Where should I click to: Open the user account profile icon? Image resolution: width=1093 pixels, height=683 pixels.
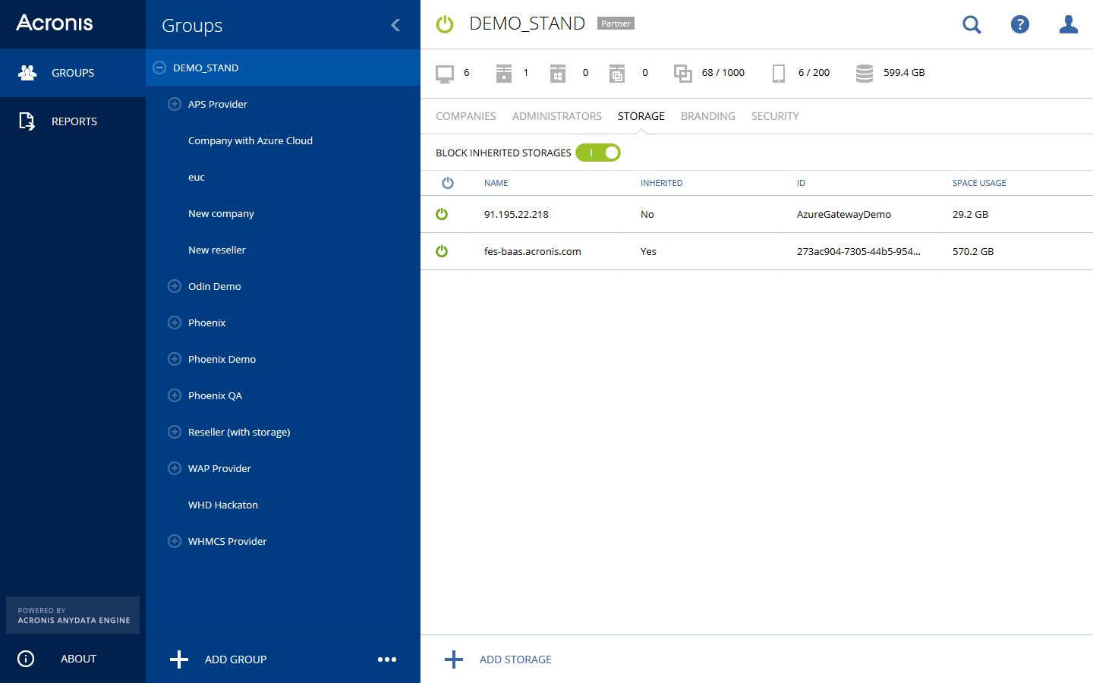coord(1069,25)
